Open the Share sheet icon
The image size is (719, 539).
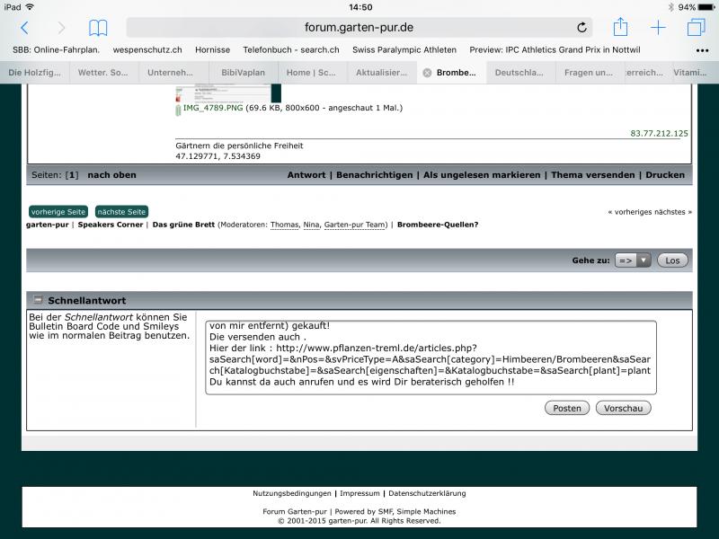pos(620,28)
